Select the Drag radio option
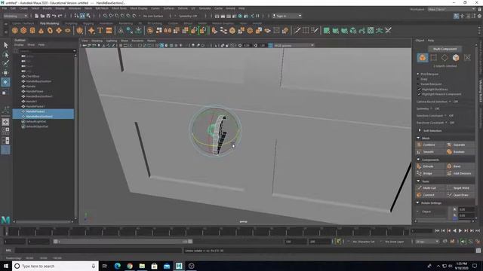This screenshot has width=483, height=271. [418, 79]
